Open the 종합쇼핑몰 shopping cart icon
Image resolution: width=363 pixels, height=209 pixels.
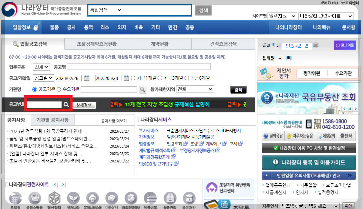pos(35,199)
